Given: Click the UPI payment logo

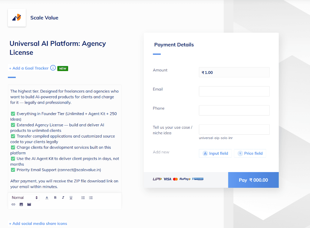Looking at the screenshot, I should pos(157,179).
